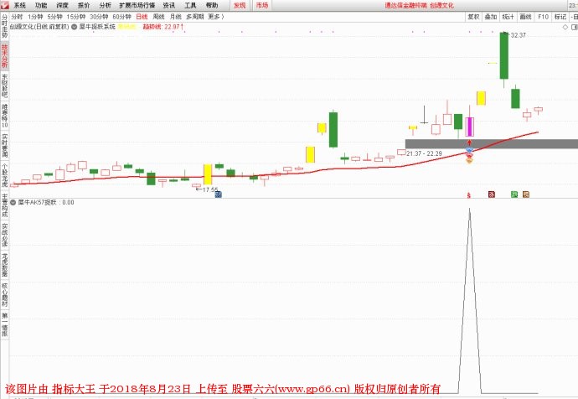The image size is (578, 399).
Task: Click the red up-arrow buy signal
Action: tap(469, 142)
